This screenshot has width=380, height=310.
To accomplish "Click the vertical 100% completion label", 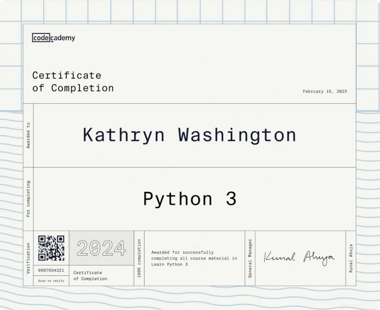I will click(x=139, y=258).
